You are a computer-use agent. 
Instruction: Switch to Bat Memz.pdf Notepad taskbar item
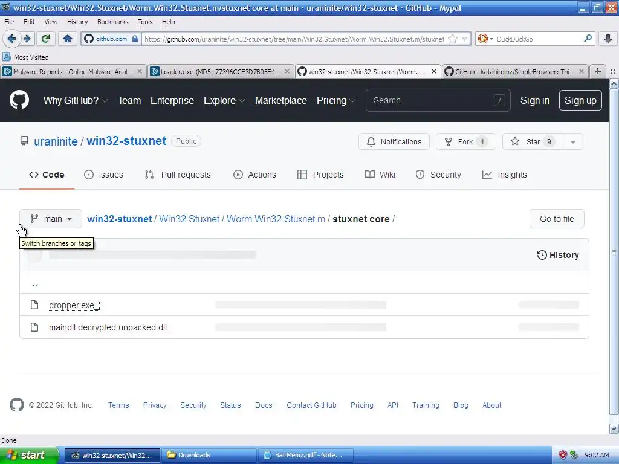[305, 455]
